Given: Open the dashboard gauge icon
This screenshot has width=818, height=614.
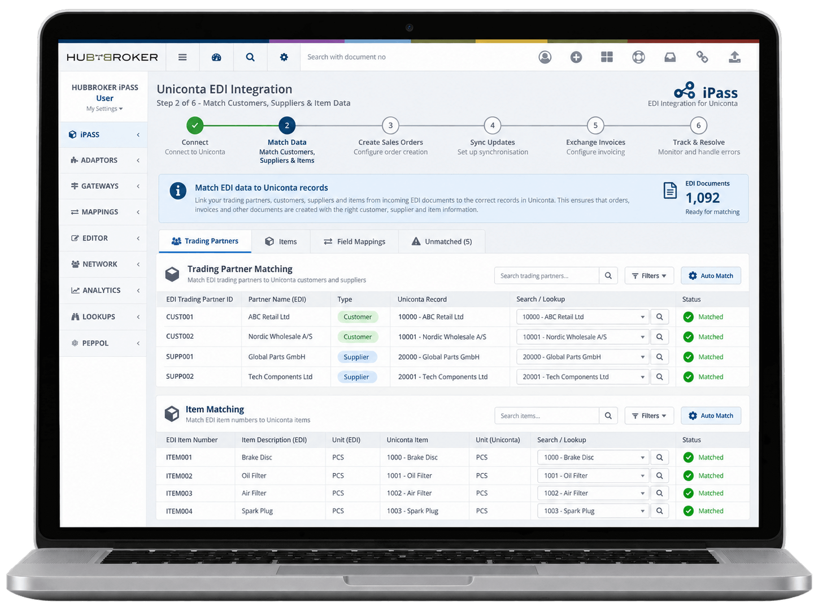Looking at the screenshot, I should tap(216, 57).
